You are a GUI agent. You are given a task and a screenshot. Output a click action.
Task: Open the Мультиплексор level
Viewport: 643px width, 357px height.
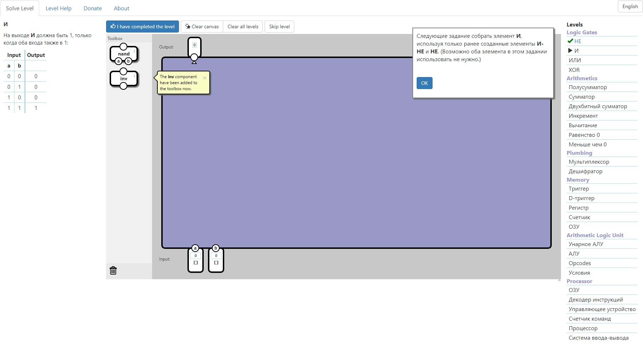(x=589, y=162)
